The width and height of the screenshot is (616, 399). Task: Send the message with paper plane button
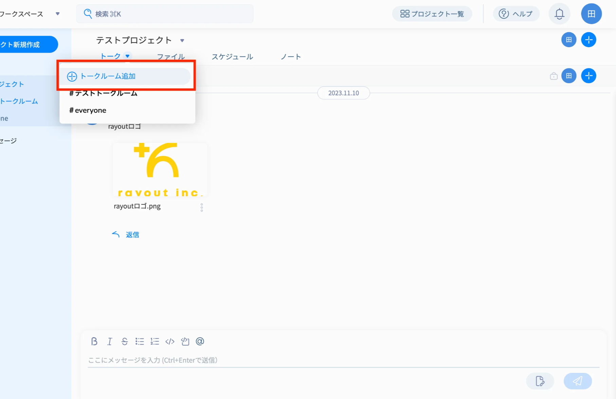tap(578, 381)
